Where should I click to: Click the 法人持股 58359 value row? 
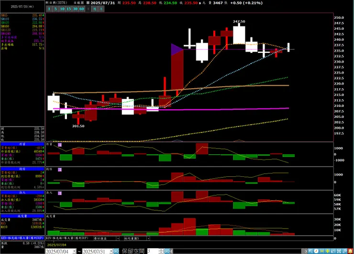tap(22, 200)
